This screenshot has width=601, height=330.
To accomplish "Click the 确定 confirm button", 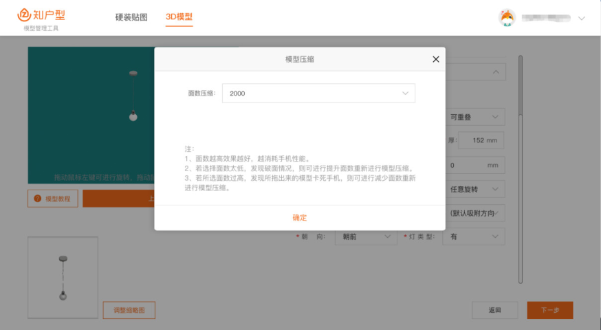I will click(x=300, y=217).
